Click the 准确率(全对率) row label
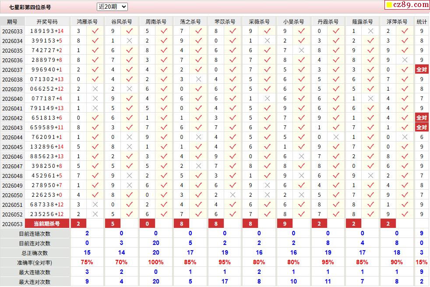 coord(35,262)
